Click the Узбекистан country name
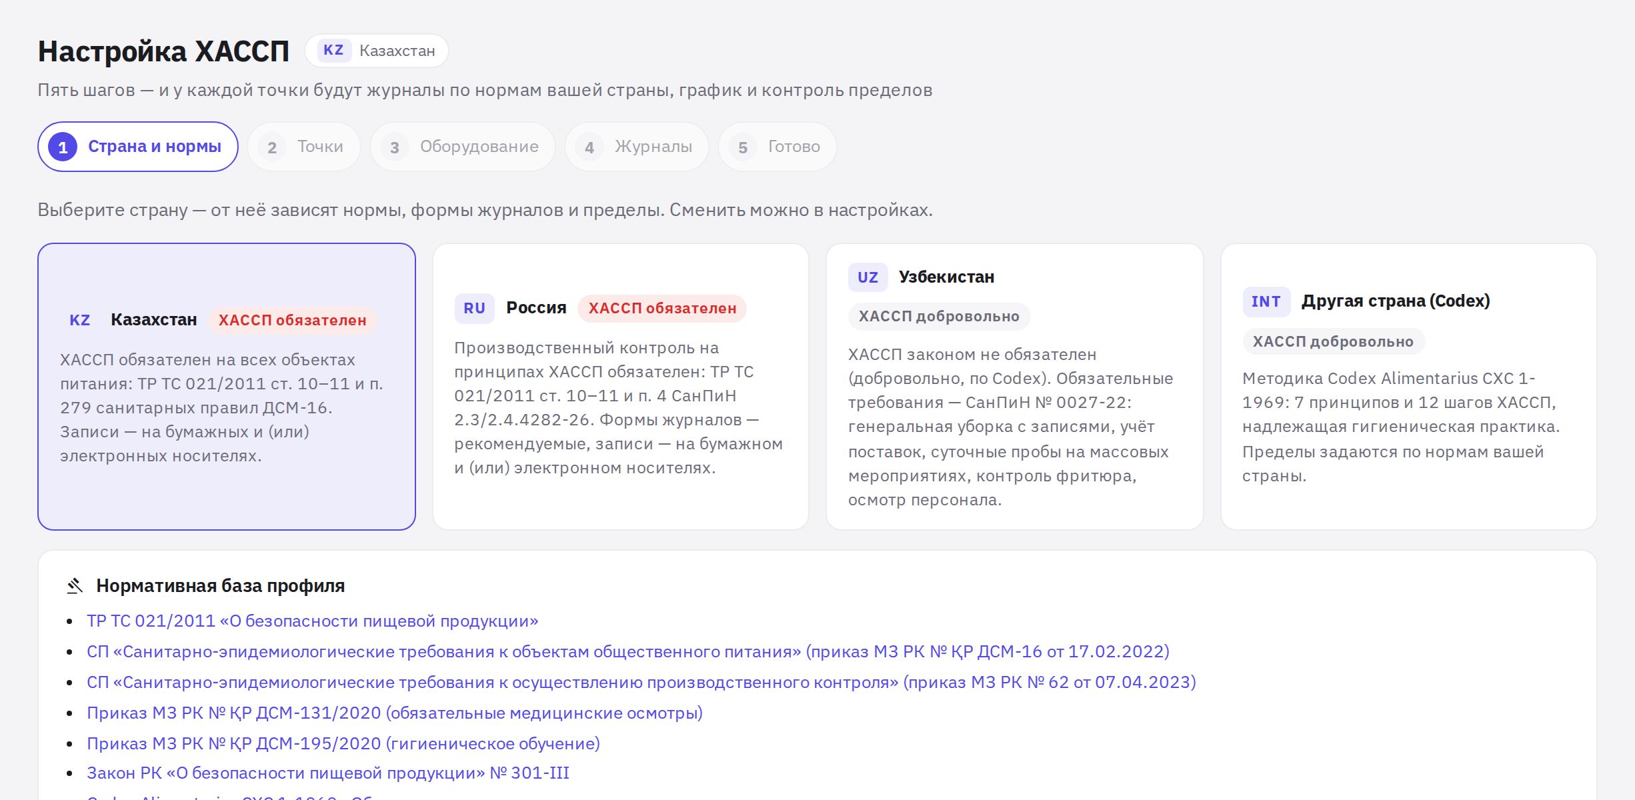 [947, 277]
